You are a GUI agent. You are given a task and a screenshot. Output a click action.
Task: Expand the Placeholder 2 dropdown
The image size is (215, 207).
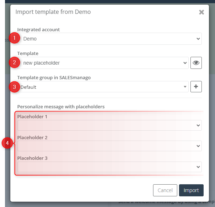tap(110, 146)
